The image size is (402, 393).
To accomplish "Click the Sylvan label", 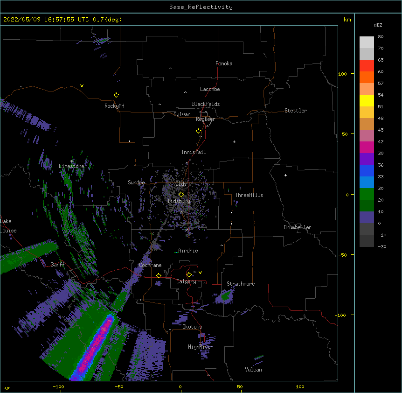I will (182, 114).
